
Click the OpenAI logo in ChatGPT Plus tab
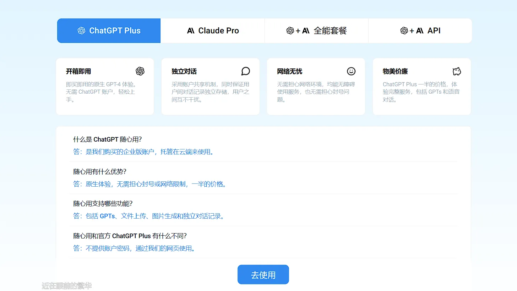pos(81,31)
